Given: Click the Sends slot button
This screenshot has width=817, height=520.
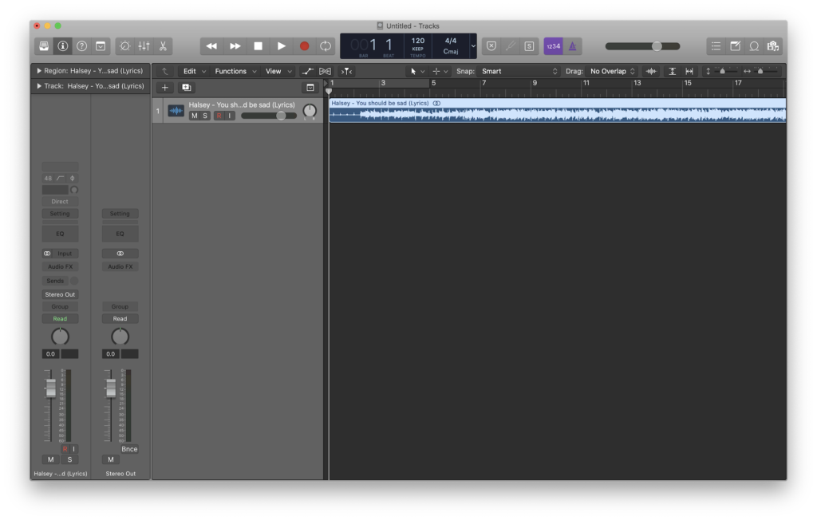Looking at the screenshot, I should point(55,282).
